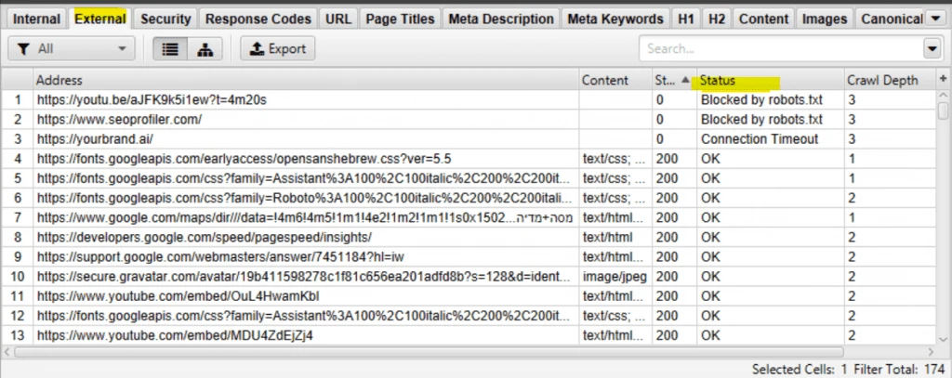
Task: Click the horizontal scrollbar right arrow
Action: (x=932, y=352)
